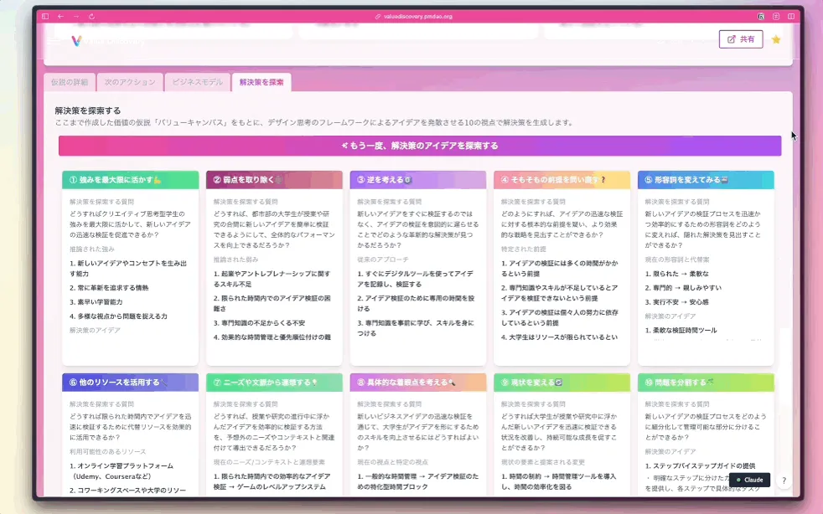Open card ⑨ 現状を変える header
Screen dimensions: 823x514
click(x=562, y=383)
